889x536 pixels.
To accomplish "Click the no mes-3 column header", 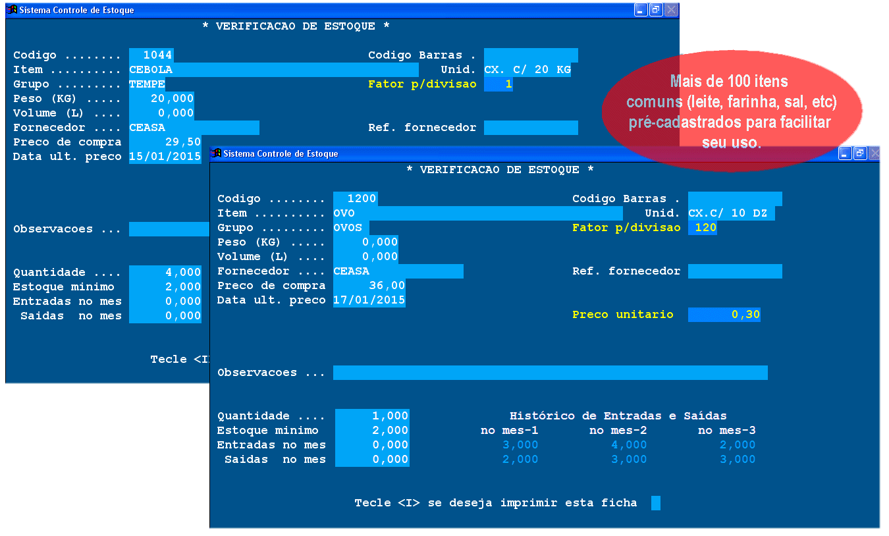I will coord(727,431).
